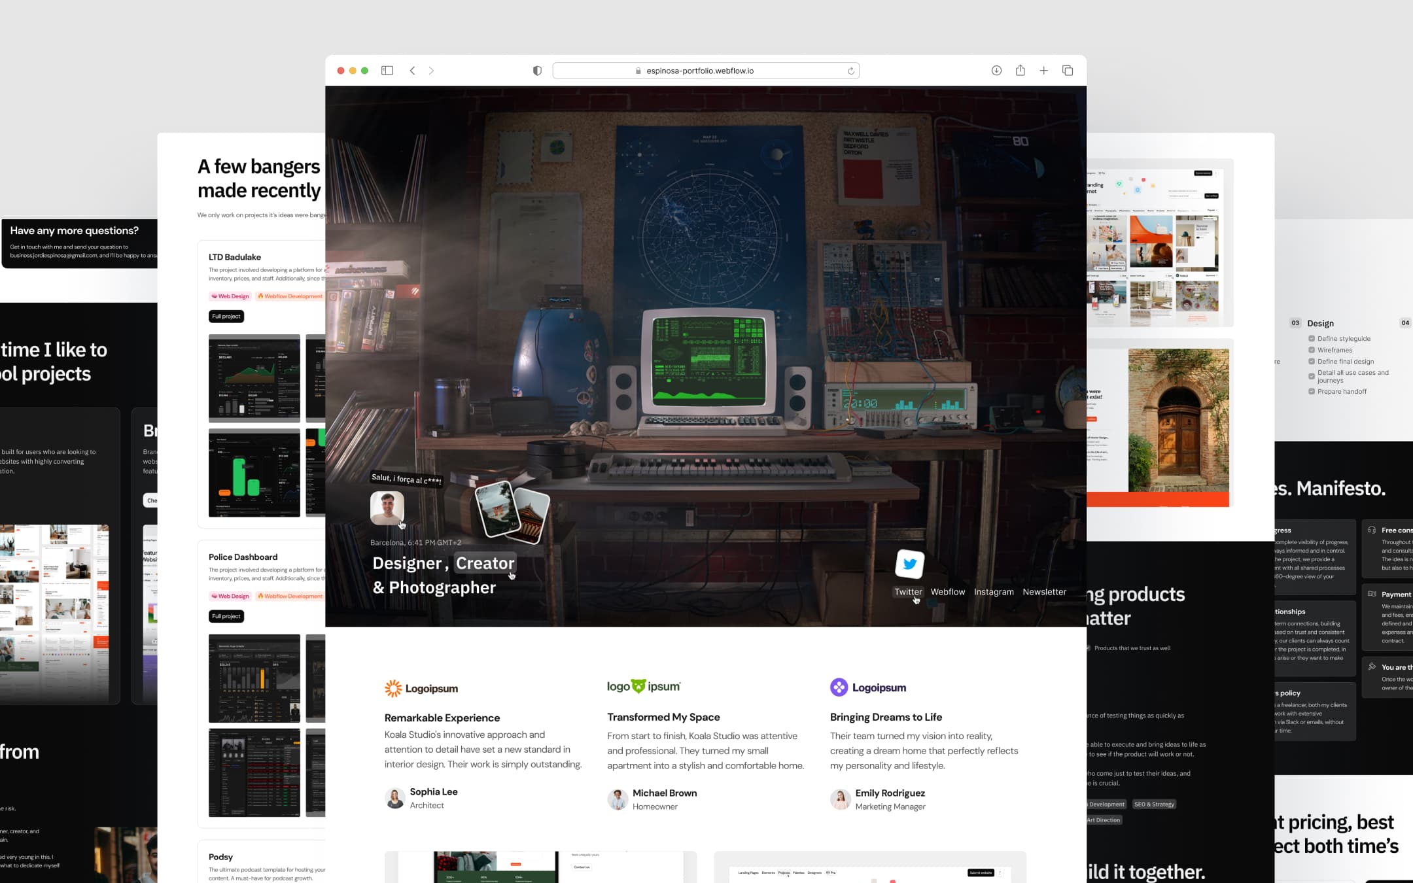Image resolution: width=1413 pixels, height=883 pixels.
Task: Click Emily Rodriguez's avatar
Action: (840, 799)
